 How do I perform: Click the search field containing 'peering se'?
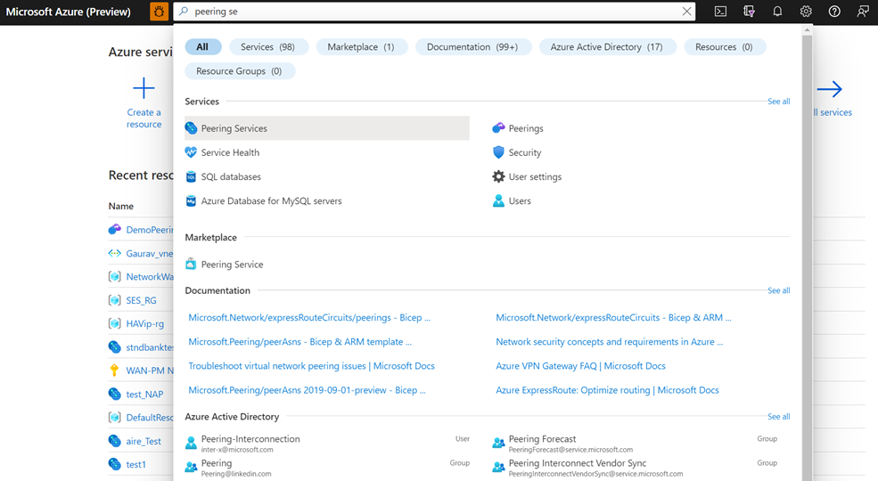point(434,12)
